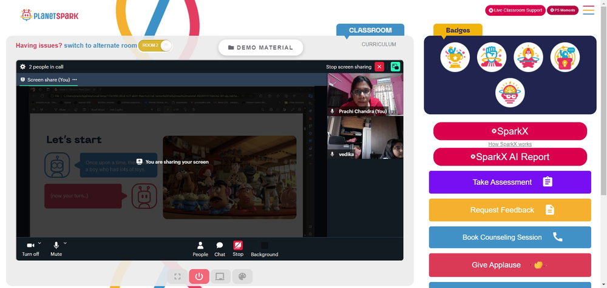Open call settings gear icon
Viewport: 607px width, 288px height.
tap(23, 67)
